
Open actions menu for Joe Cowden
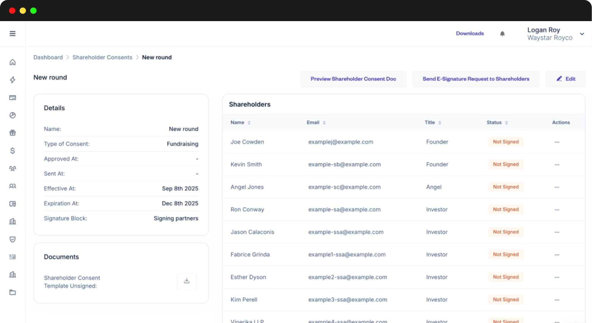coord(557,142)
